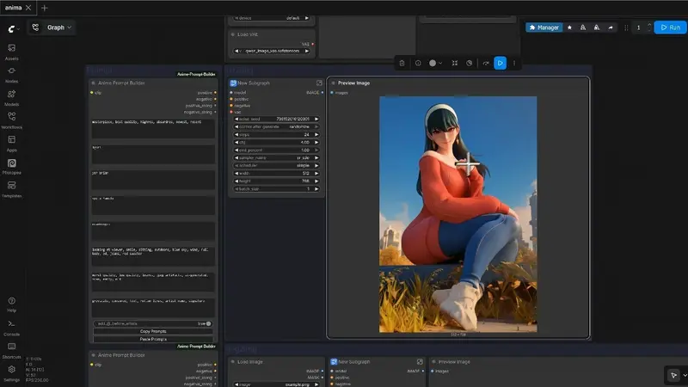
Task: Collapse the upper Anime Prompt Builder node
Action: point(93,83)
